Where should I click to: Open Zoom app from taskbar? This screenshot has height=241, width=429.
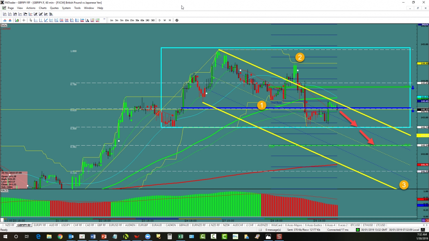148,237
